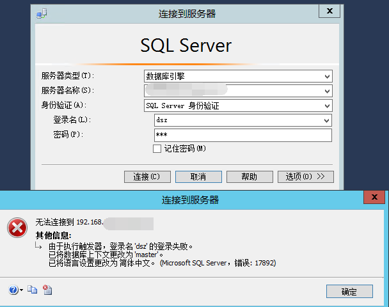Click the 连接(C) button

tap(147, 177)
